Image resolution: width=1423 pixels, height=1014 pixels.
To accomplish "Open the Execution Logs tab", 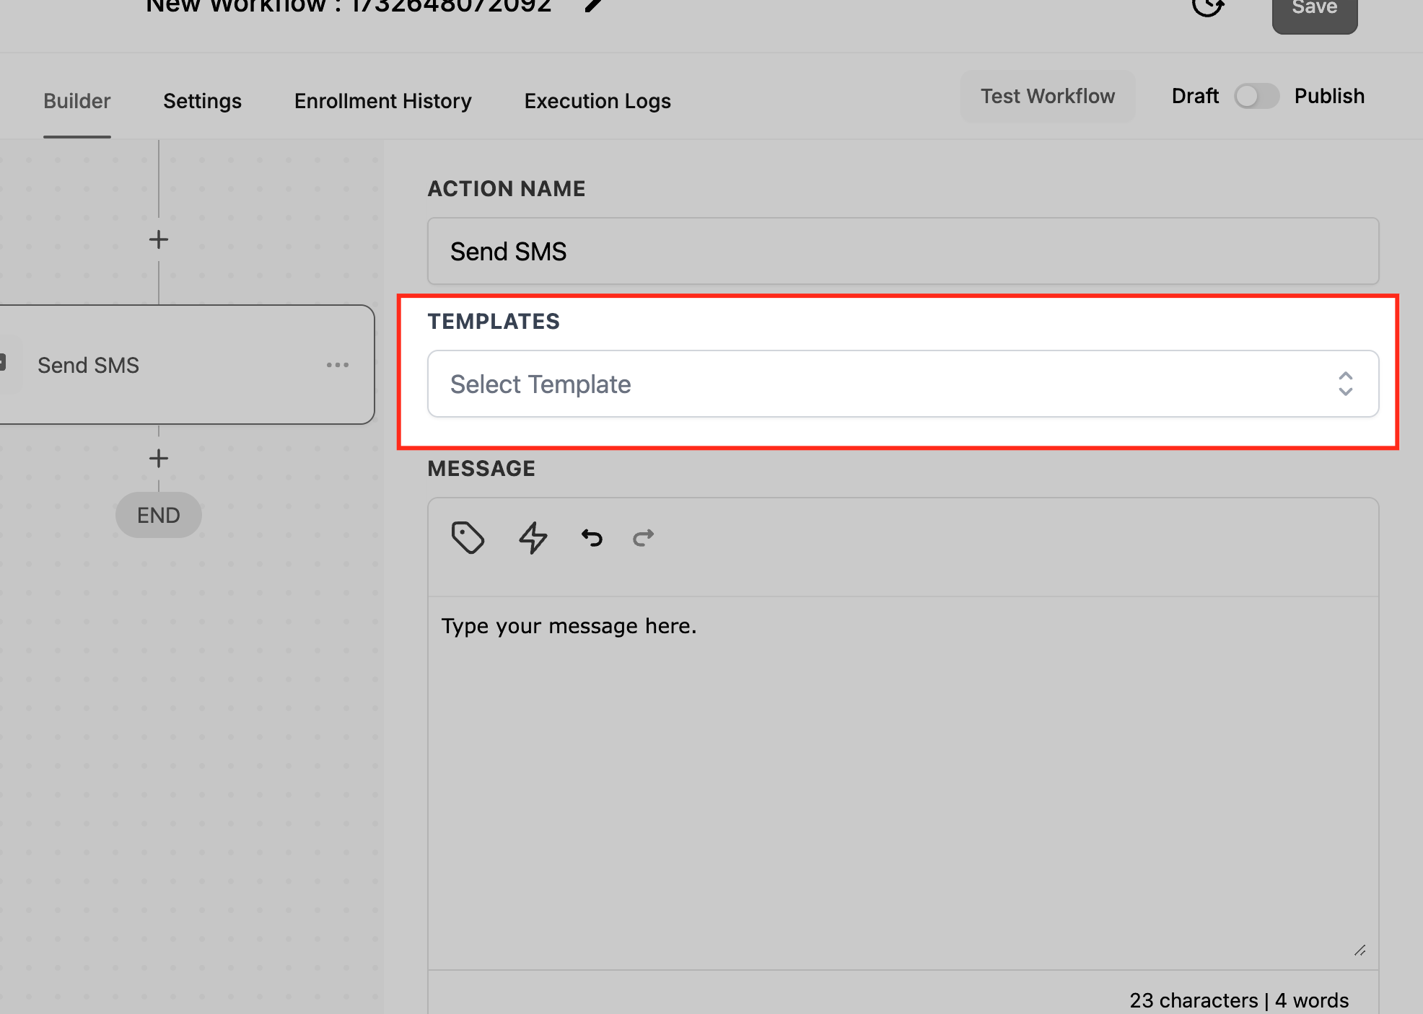I will [x=597, y=101].
